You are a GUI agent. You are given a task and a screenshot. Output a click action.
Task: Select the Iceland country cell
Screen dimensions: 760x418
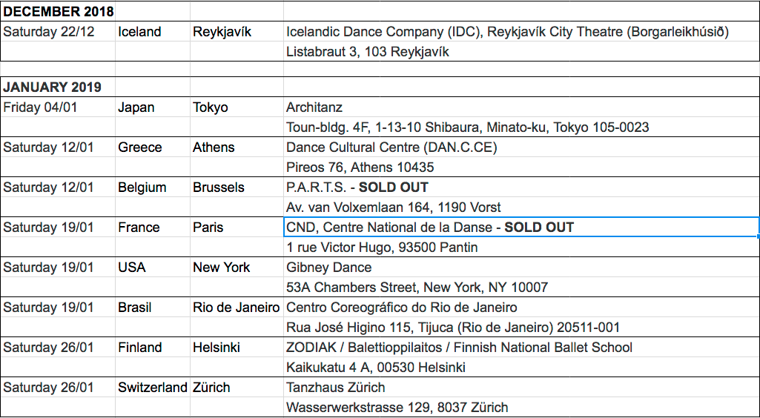pyautogui.click(x=152, y=31)
